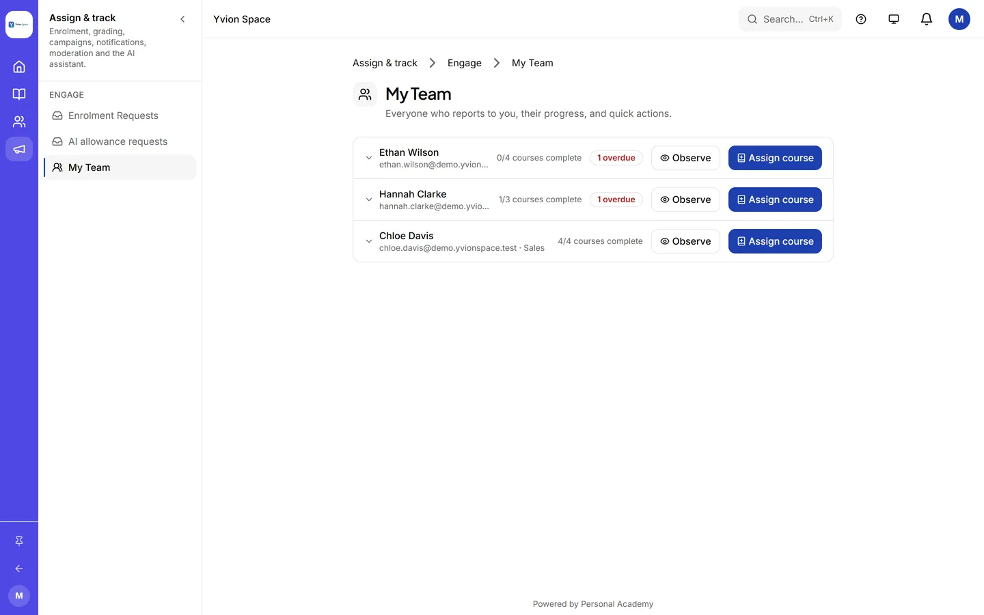Click Chloe Davis's name
Viewport: 984px width, 615px height.
tap(406, 236)
